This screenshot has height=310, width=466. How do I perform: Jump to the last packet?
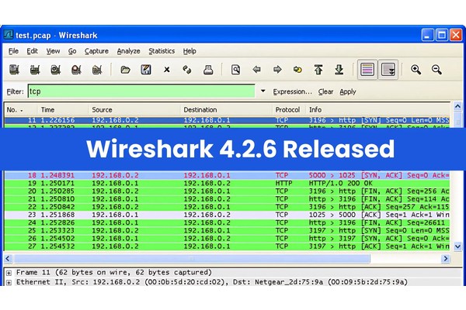(x=339, y=70)
